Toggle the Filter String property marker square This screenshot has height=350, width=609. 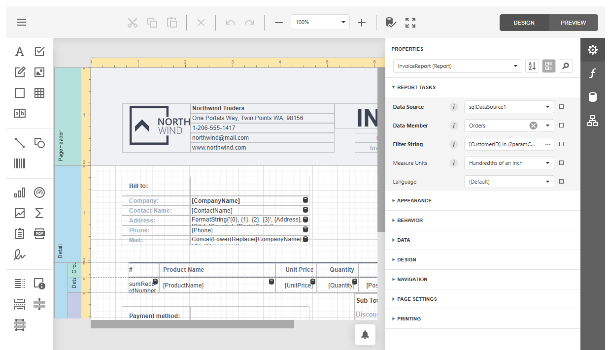pos(561,144)
